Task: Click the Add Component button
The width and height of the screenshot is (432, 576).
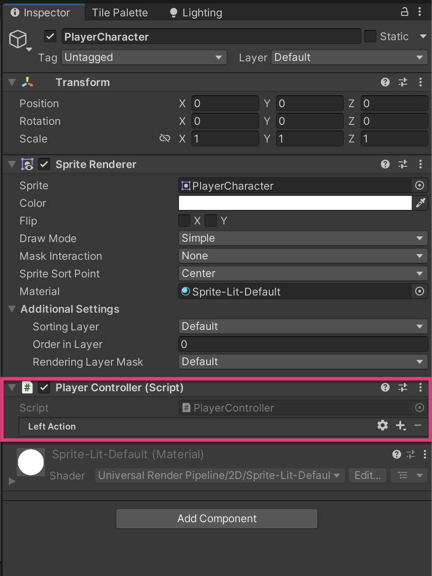Action: pyautogui.click(x=216, y=519)
